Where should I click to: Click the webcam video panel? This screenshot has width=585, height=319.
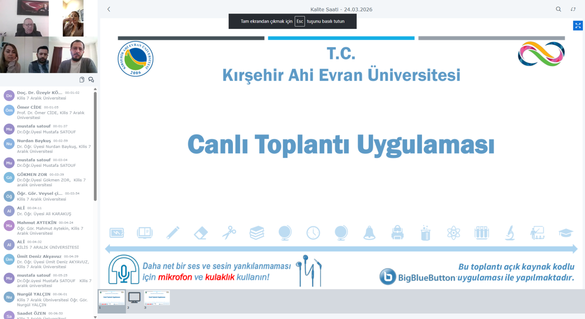tap(49, 36)
